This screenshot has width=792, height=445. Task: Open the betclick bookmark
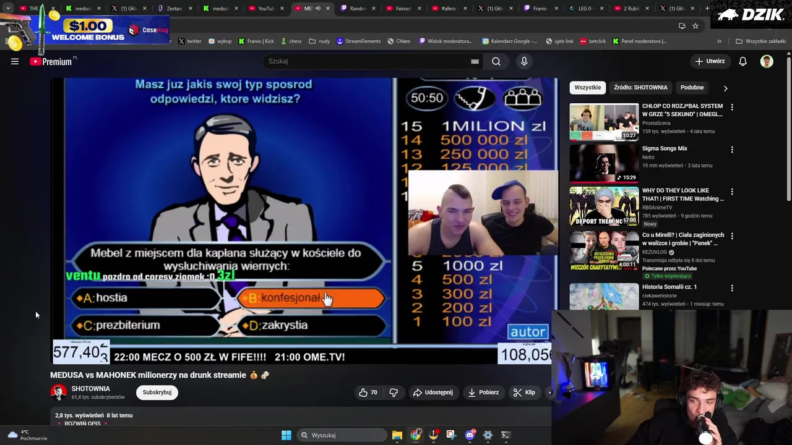(x=592, y=41)
